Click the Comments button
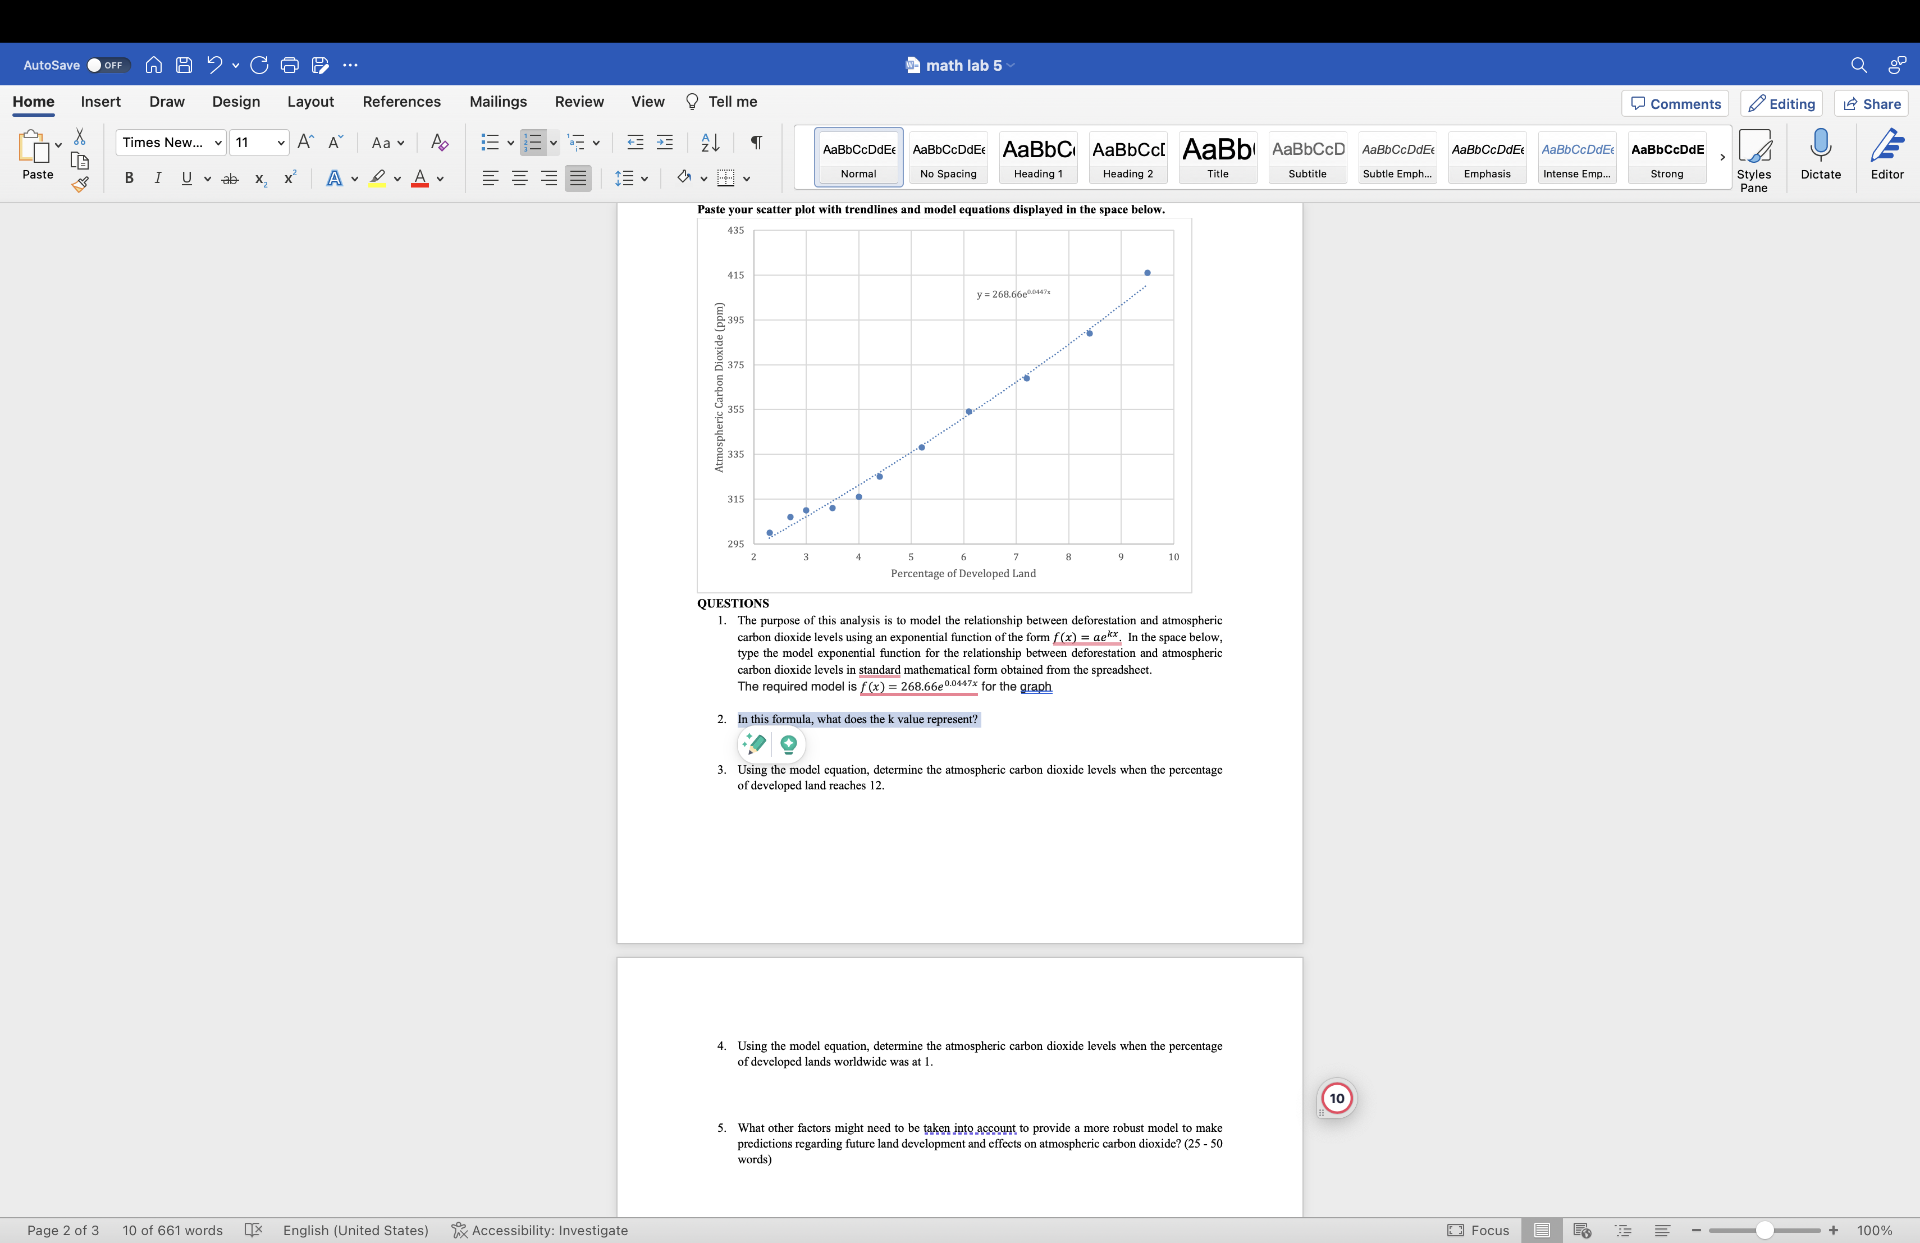1920x1243 pixels. (x=1675, y=103)
